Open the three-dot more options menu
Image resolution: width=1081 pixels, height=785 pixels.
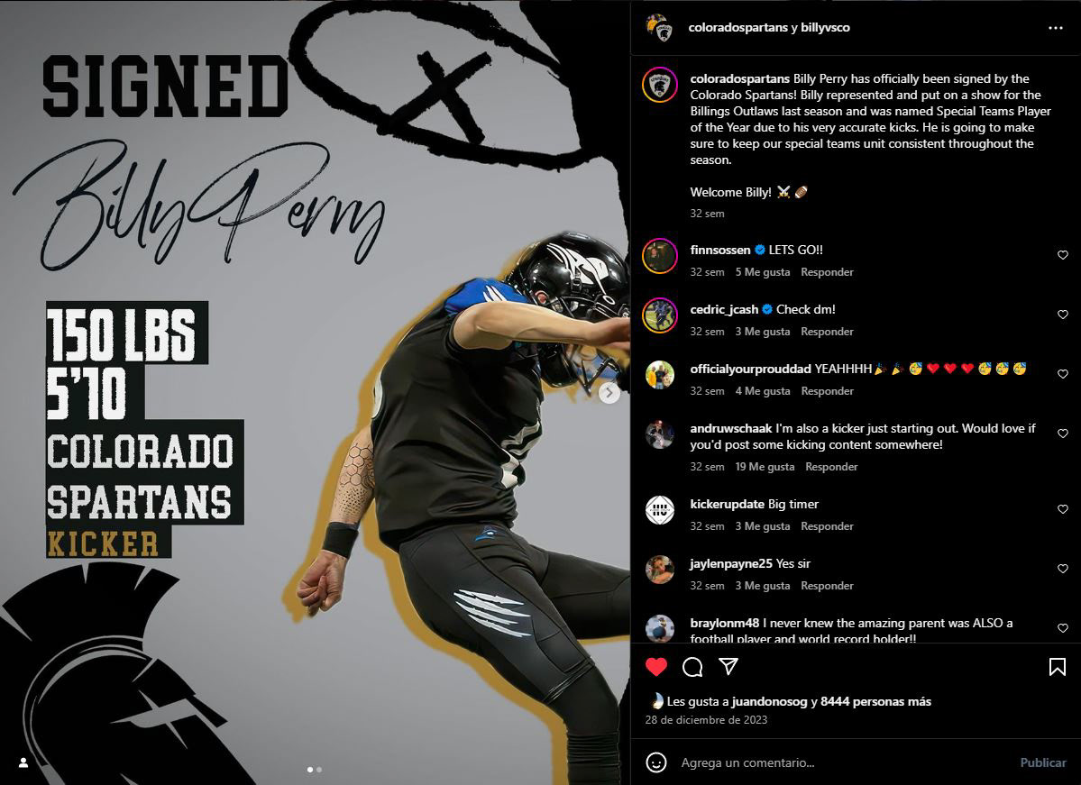pos(1055,28)
